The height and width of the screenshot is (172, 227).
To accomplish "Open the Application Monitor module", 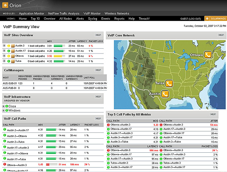I will tap(32, 14).
